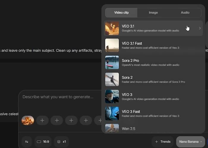Click the plus icon inside Trends button
The image size is (208, 148).
coord(157,142)
